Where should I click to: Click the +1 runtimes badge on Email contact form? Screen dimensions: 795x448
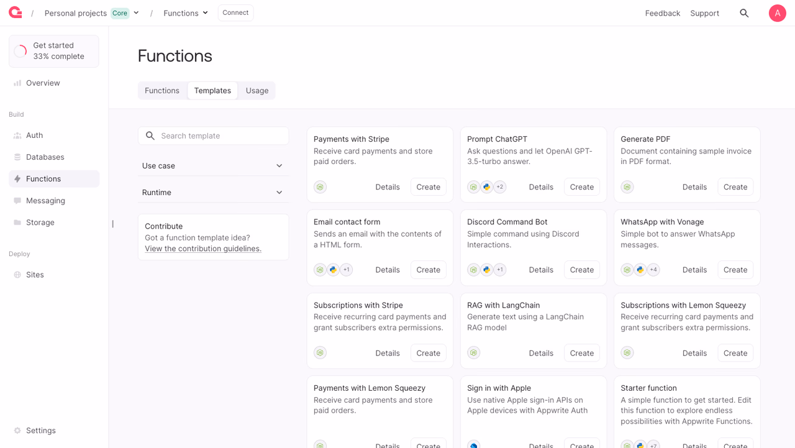347,270
